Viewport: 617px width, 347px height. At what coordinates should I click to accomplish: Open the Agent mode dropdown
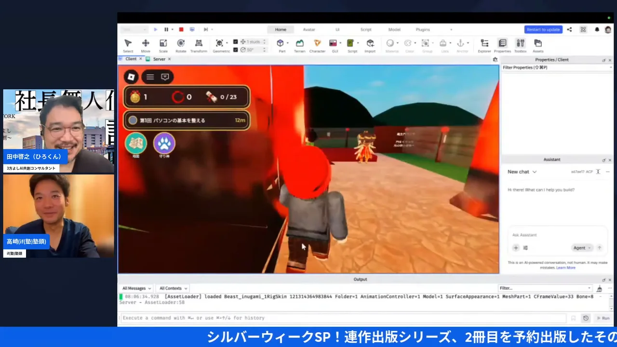[x=582, y=248]
